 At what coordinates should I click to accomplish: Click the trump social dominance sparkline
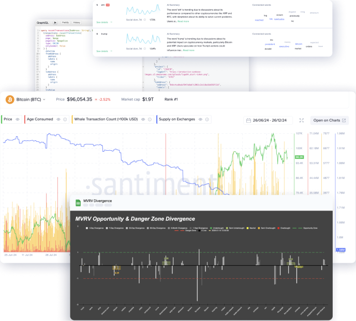tap(143, 39)
